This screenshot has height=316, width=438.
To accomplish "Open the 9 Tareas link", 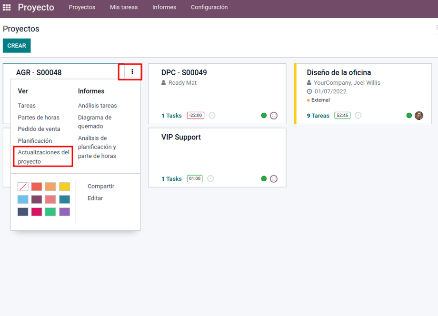I will tap(318, 116).
